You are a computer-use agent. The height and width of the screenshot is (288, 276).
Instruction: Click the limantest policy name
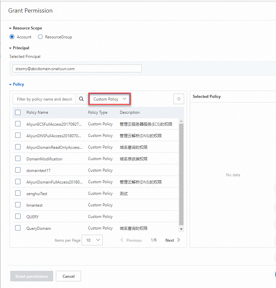click(x=34, y=205)
